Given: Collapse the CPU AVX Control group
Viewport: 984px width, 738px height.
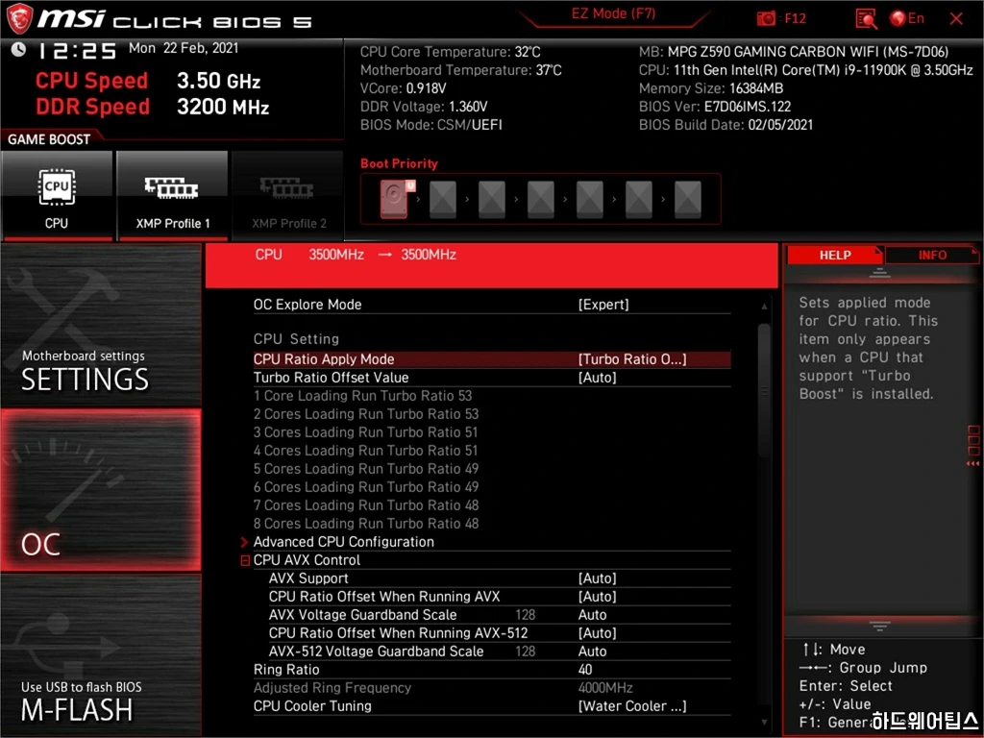Looking at the screenshot, I should (x=245, y=560).
